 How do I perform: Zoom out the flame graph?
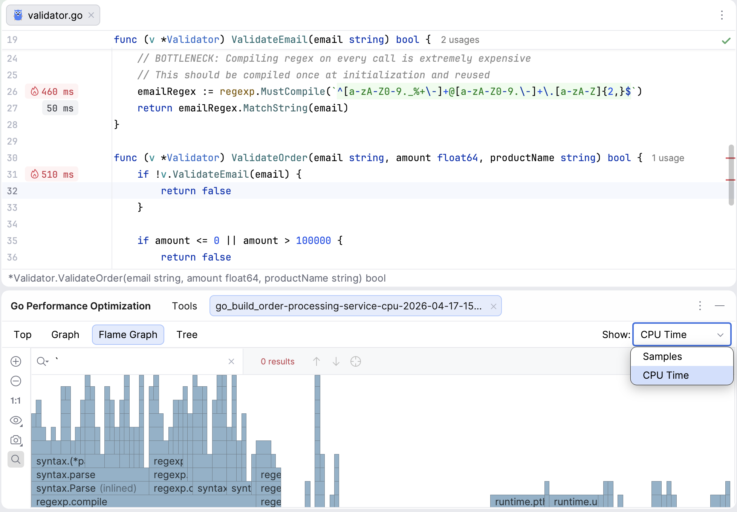[16, 381]
